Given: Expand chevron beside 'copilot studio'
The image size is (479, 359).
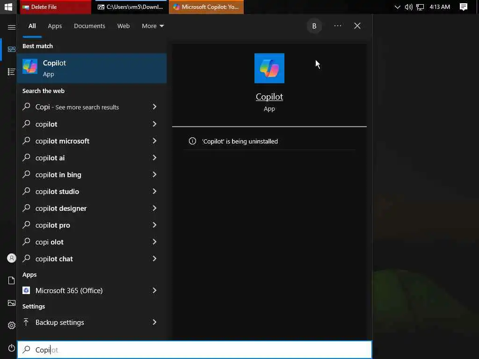Looking at the screenshot, I should [x=154, y=191].
